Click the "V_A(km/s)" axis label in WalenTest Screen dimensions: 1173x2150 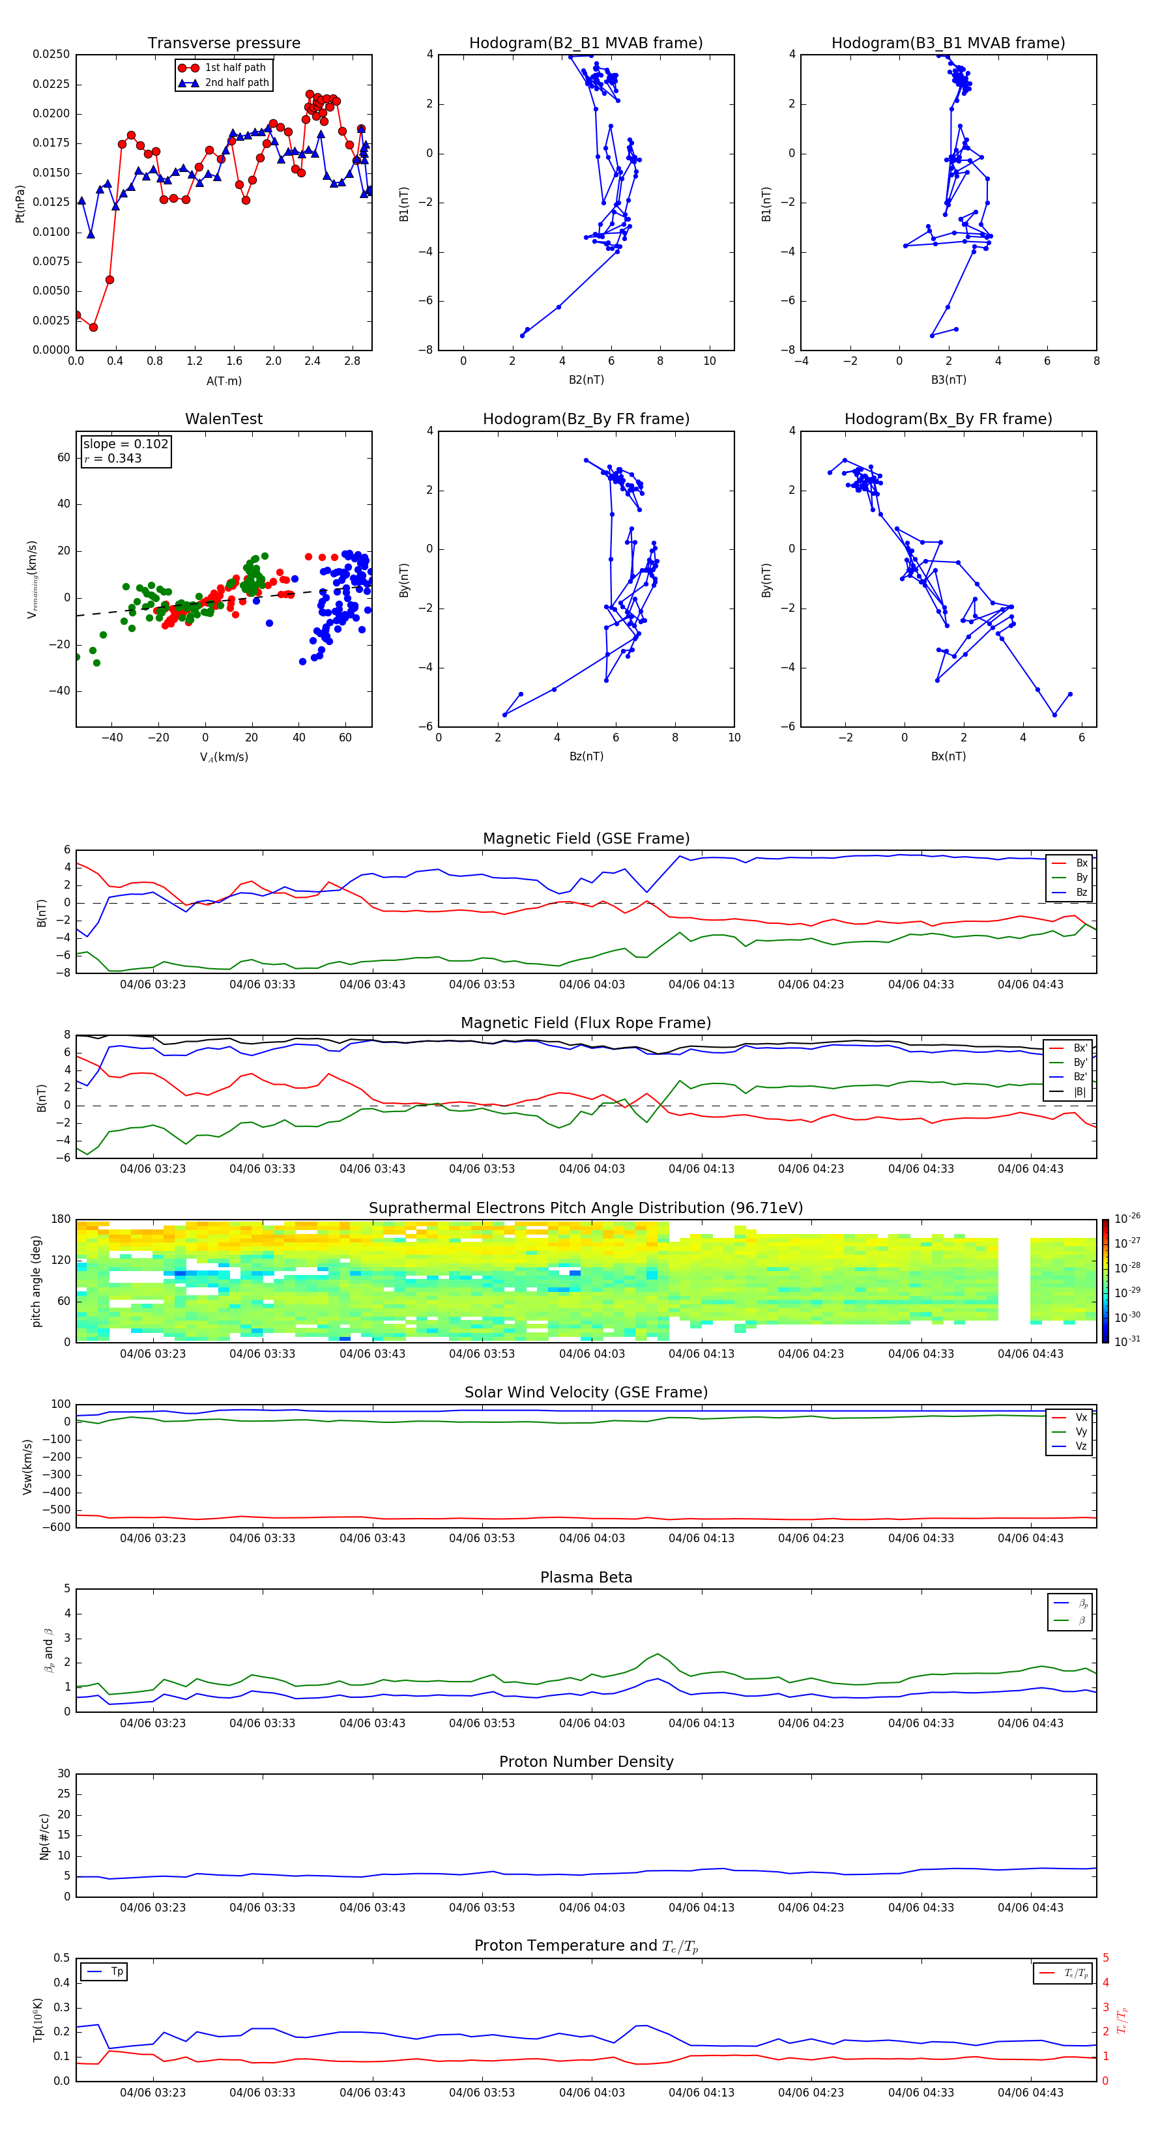[224, 757]
